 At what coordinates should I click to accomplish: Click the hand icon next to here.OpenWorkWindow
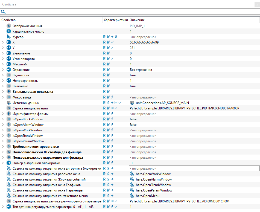(x=132, y=174)
